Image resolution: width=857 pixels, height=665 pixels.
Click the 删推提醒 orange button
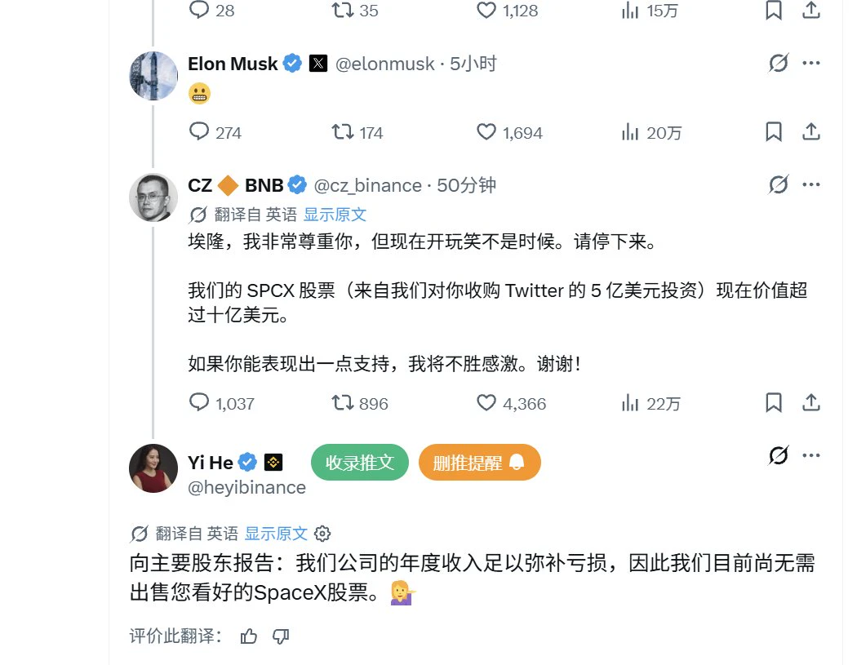[479, 463]
